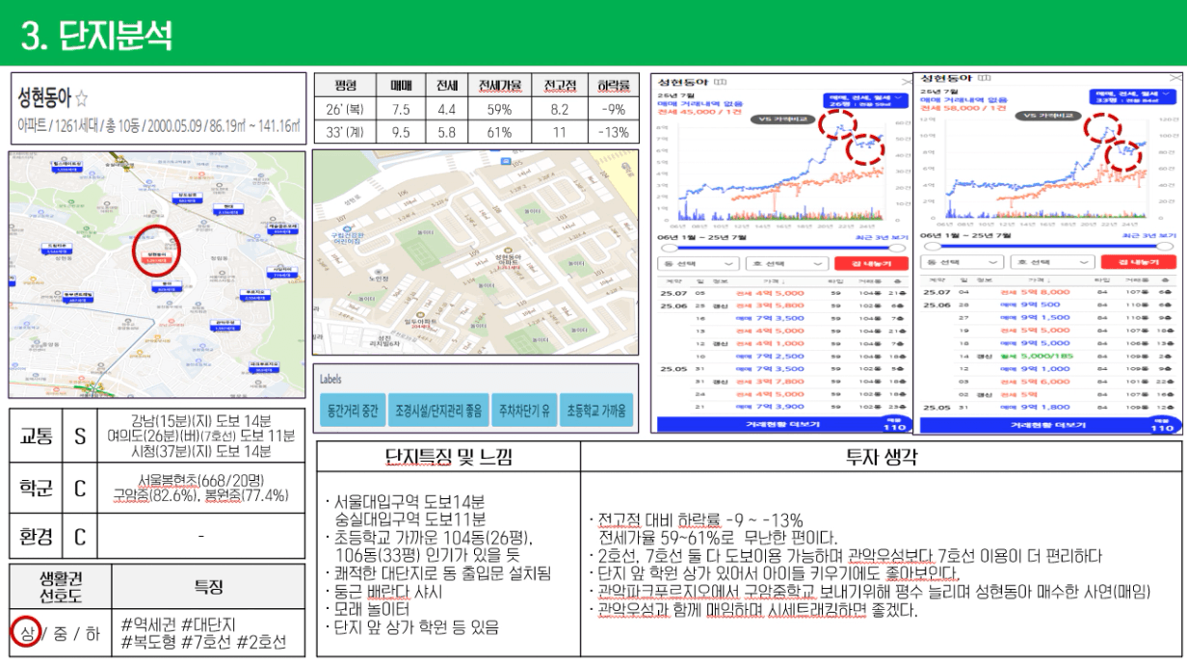
Task: Select 최근 3년 보기 in the 26평 panel
Action: [881, 236]
